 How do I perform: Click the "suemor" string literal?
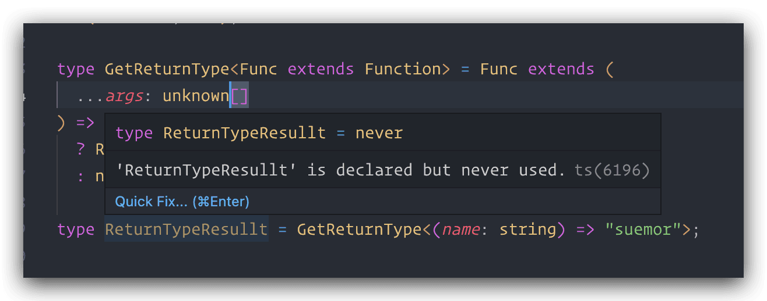pos(643,230)
